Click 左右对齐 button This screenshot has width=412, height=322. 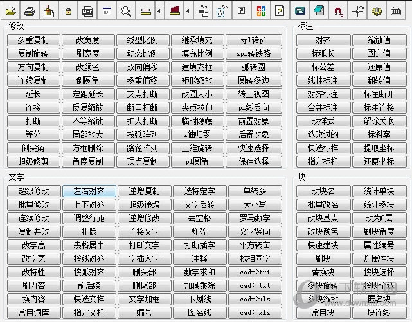(x=89, y=191)
